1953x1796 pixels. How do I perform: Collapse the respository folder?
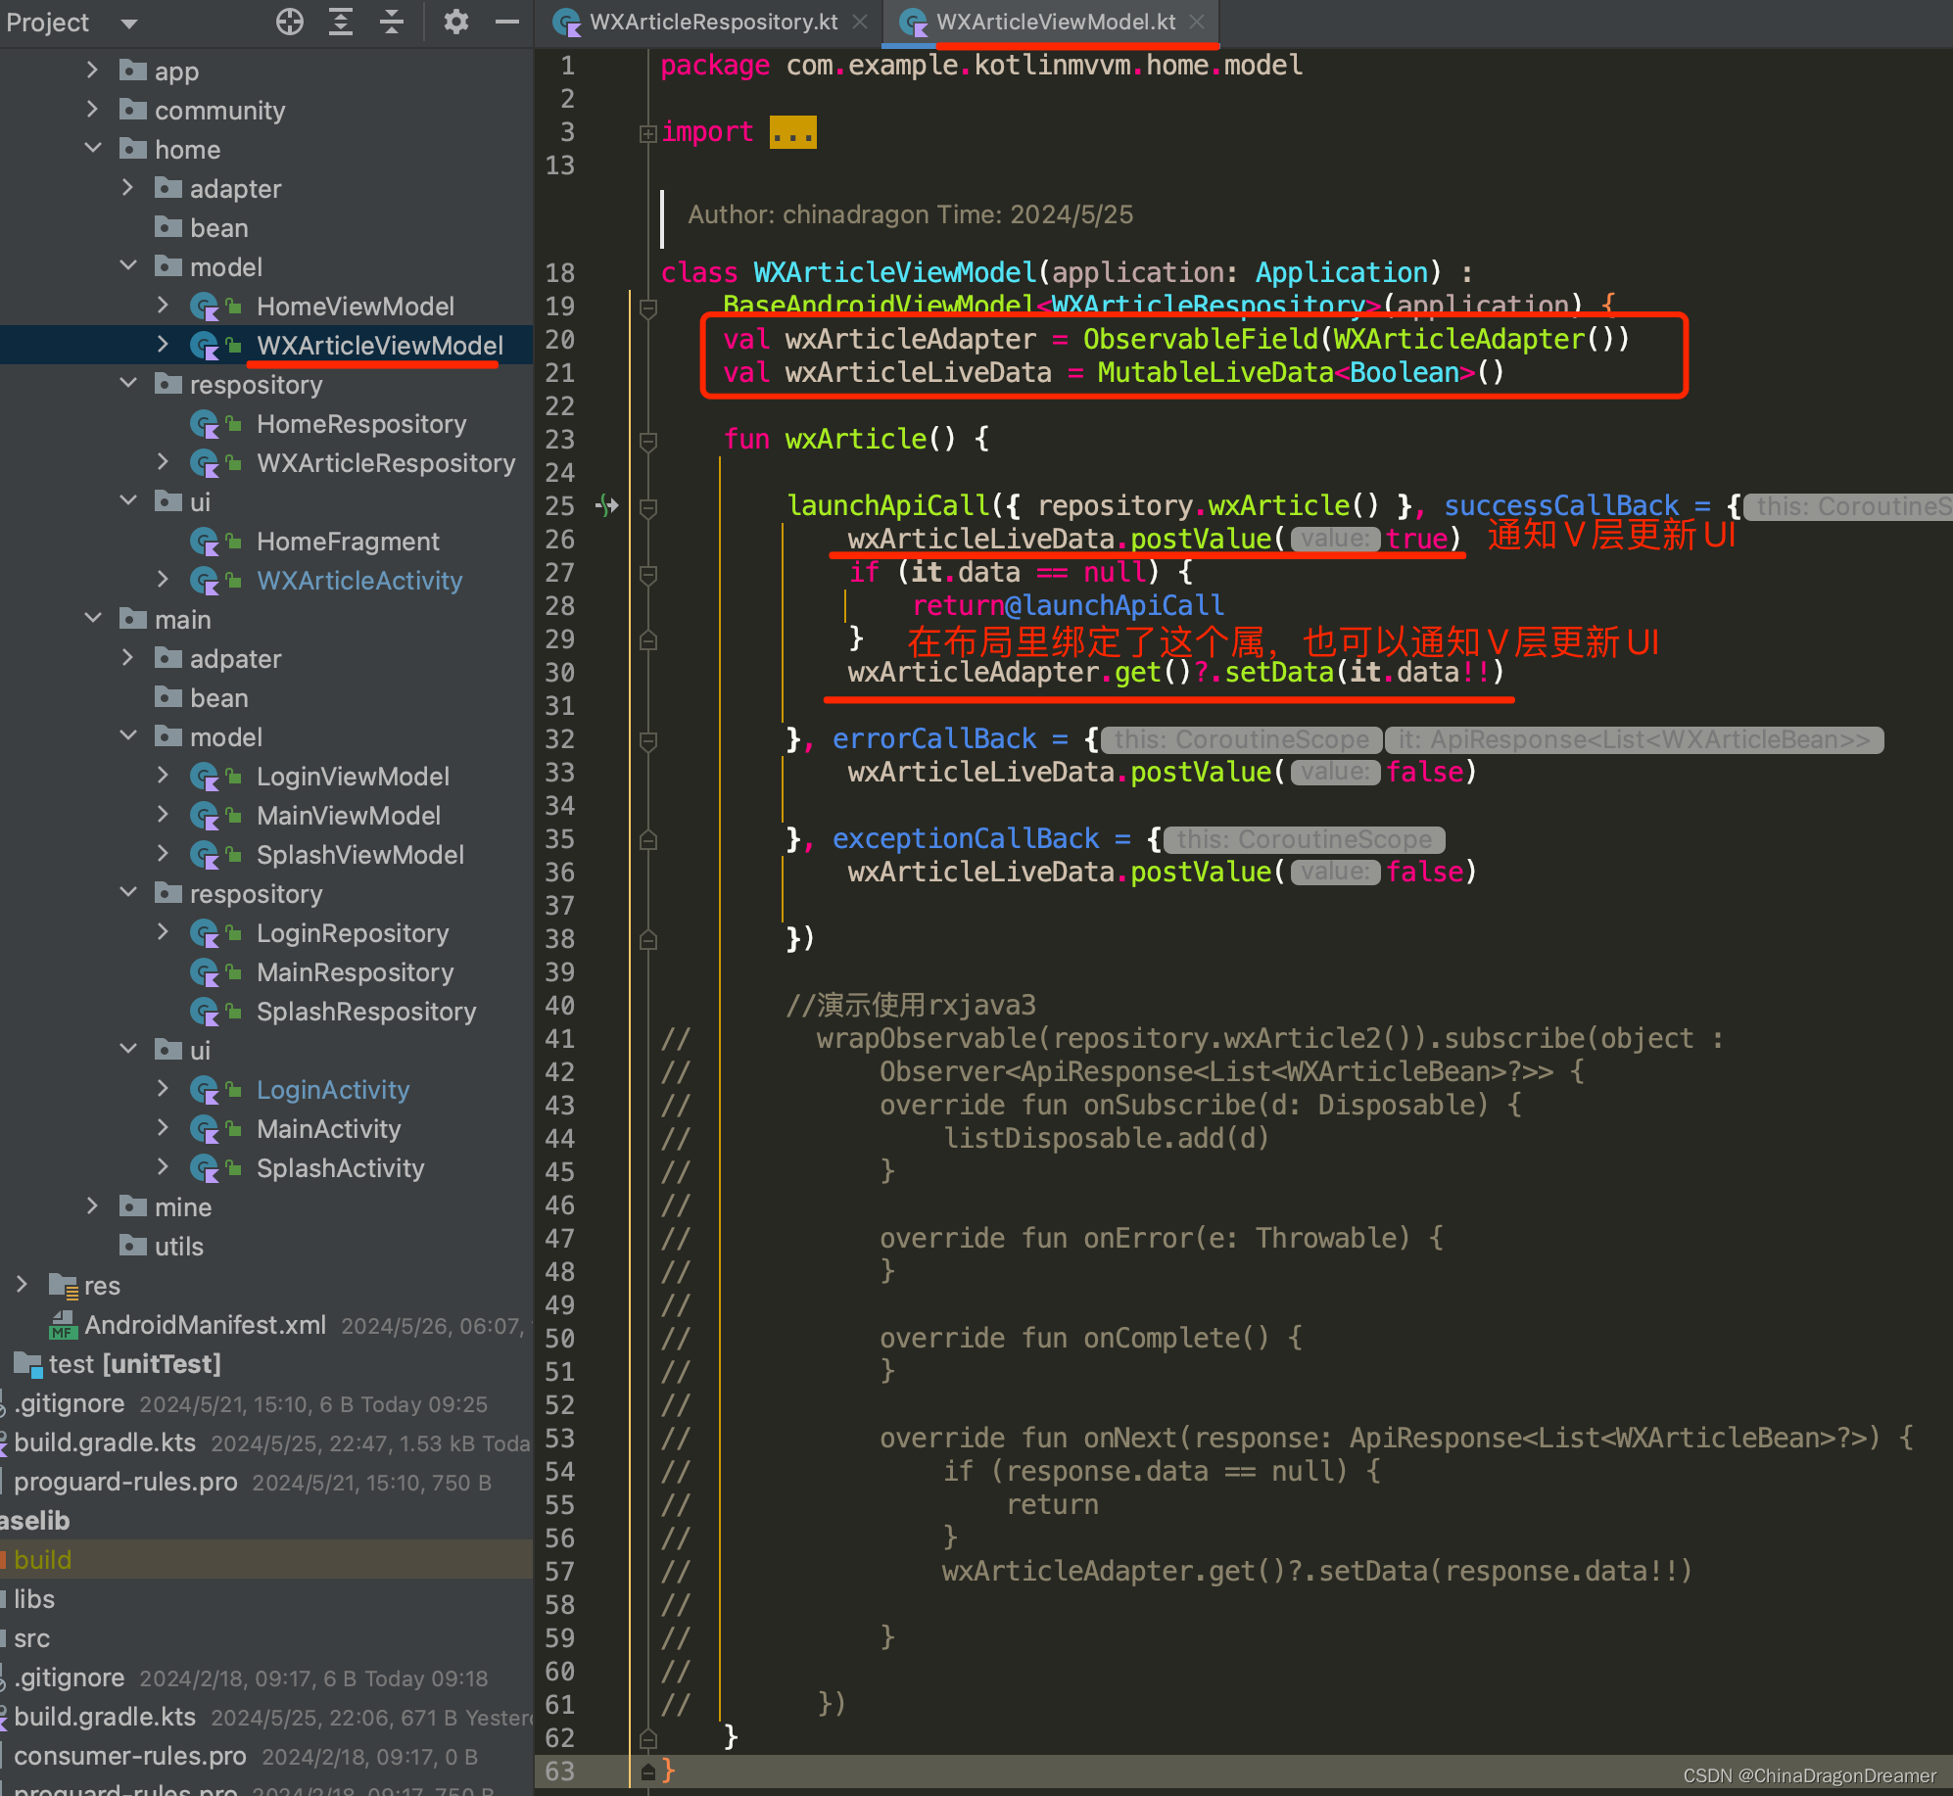128,383
